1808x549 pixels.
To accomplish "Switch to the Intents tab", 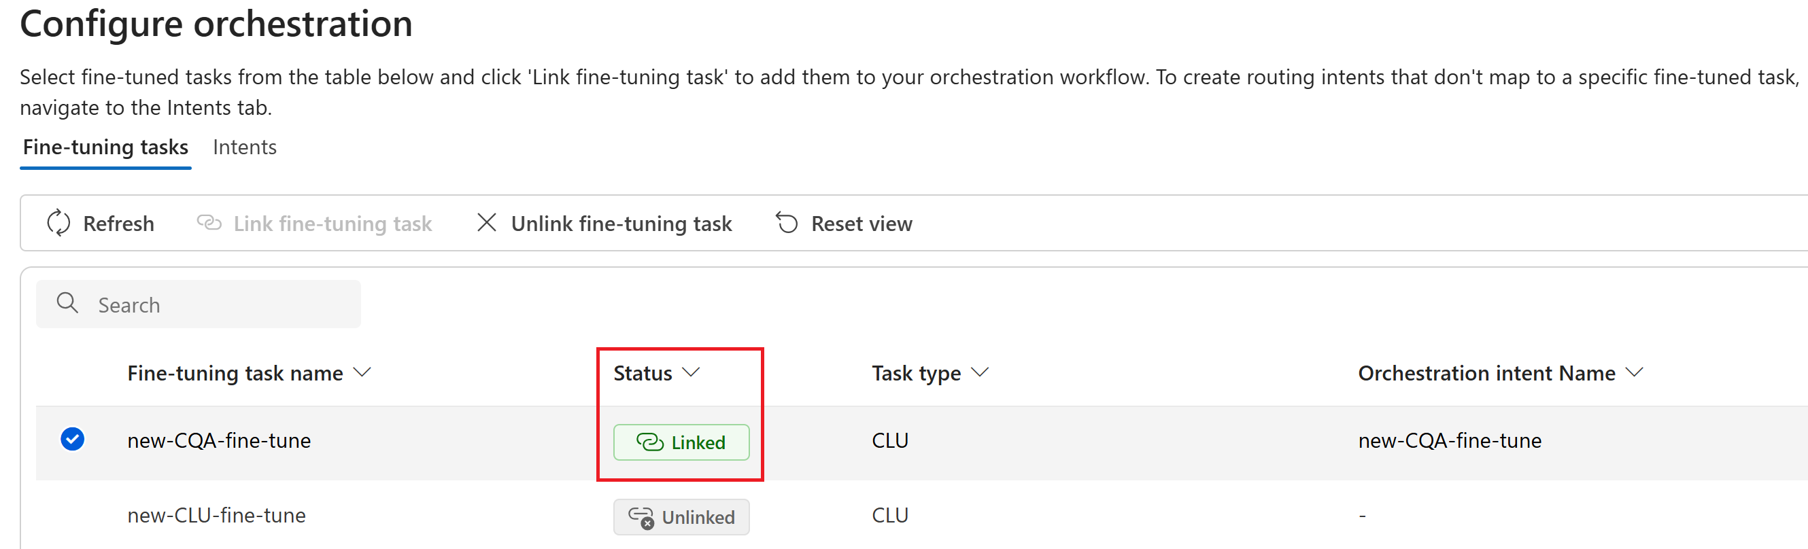I will click(x=244, y=147).
